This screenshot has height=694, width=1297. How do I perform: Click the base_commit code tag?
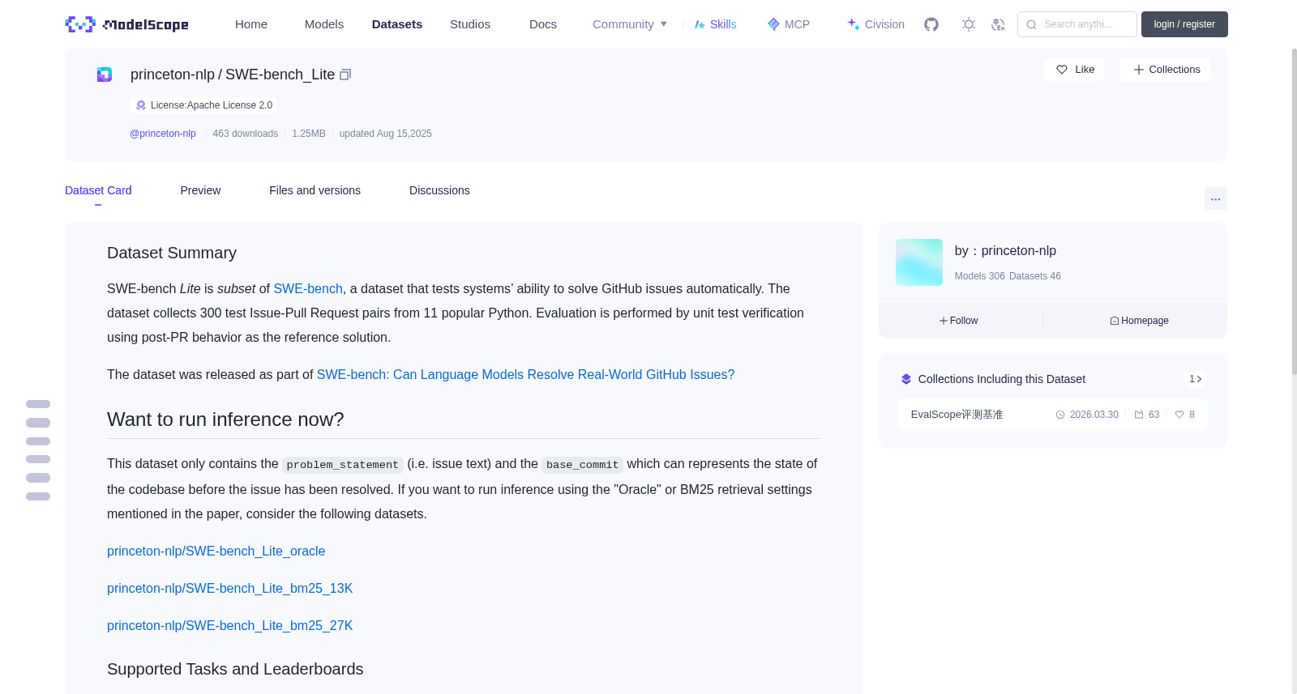582,465
